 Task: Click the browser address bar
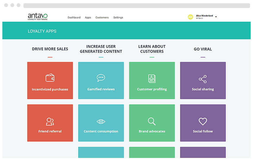(x=136, y=6)
